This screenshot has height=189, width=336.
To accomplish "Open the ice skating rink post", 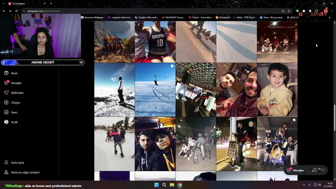I will (114, 144).
